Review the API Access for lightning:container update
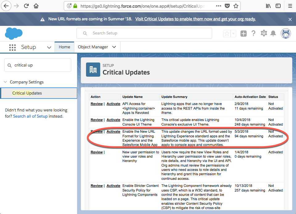The height and width of the screenshot is (214, 296). [97, 104]
